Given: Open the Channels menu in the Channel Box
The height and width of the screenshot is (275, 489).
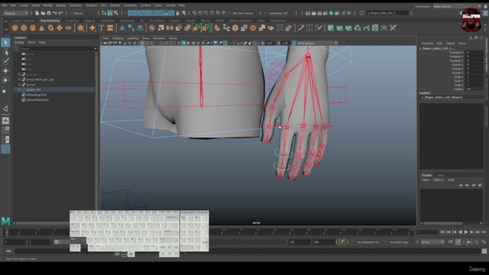Looking at the screenshot, I should (427, 44).
